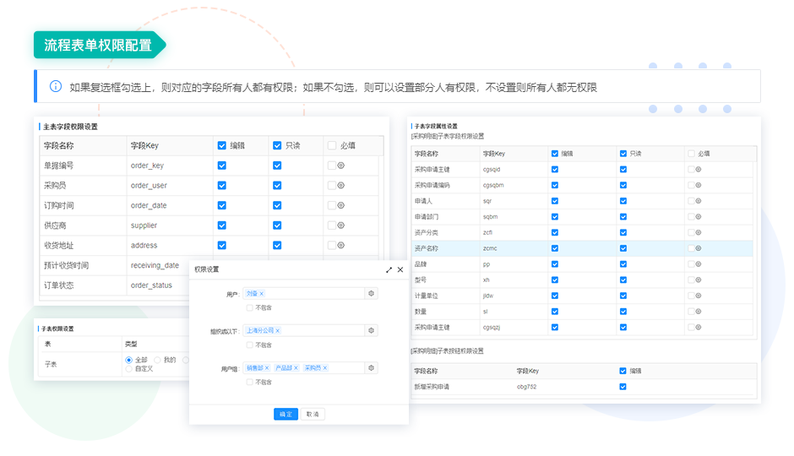The width and height of the screenshot is (794, 456).
Task: Uncheck 编辑 checkbox for order_key row
Action: point(222,166)
